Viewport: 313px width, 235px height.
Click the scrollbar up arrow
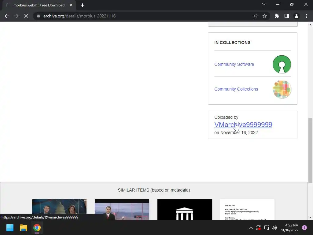click(310, 24)
